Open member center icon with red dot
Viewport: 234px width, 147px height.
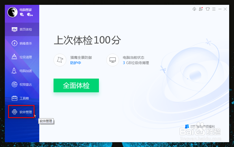201,9
